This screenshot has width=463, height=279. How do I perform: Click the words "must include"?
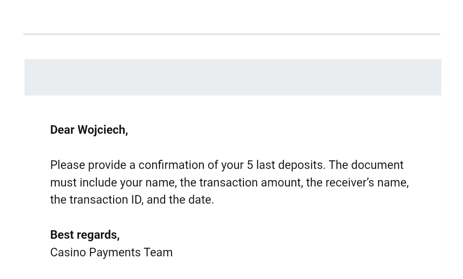[84, 183]
